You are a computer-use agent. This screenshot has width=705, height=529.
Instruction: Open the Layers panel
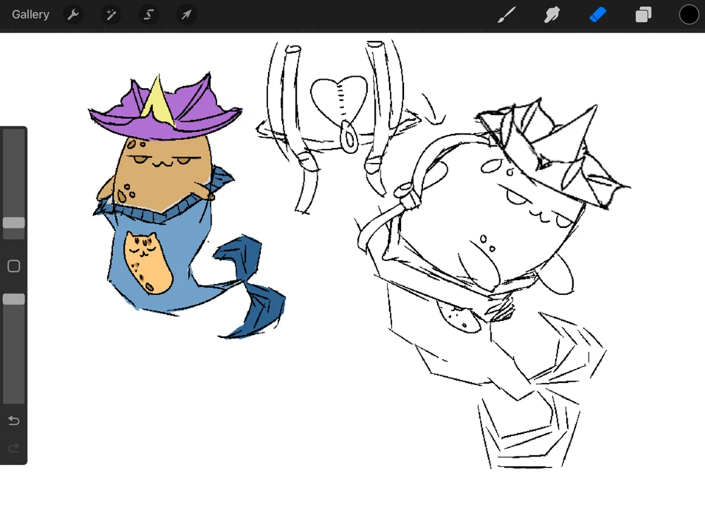tap(643, 15)
